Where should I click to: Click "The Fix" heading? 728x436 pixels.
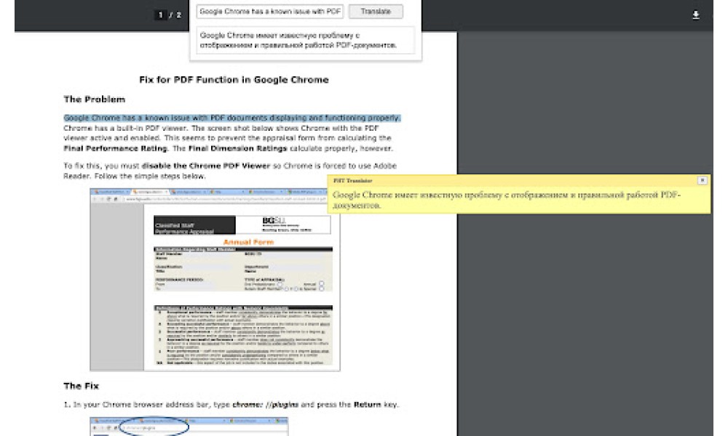pyautogui.click(x=82, y=385)
